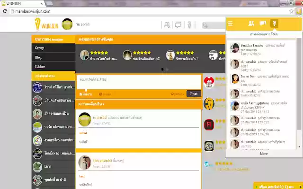This screenshot has height=189, width=303.
Task: Click the red R group icon
Action: 209,125
